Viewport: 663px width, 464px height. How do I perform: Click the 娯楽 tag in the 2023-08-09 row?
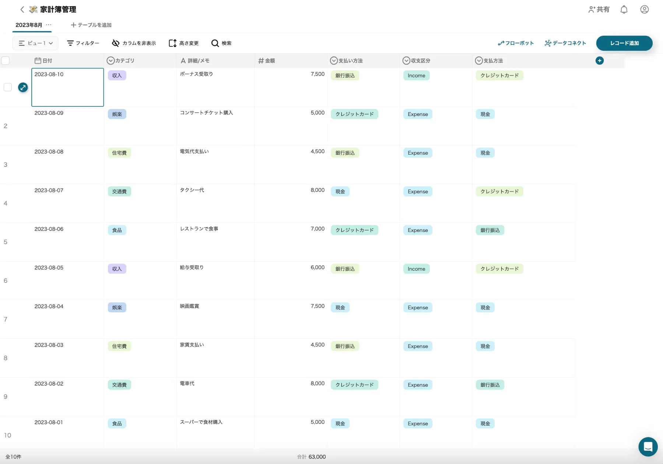(x=117, y=114)
